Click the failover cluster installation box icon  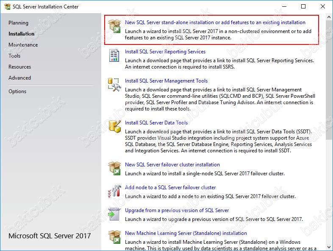(114, 168)
